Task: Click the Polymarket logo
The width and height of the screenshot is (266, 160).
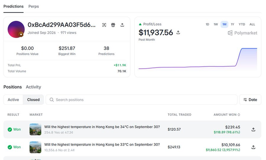Action: 243,33
